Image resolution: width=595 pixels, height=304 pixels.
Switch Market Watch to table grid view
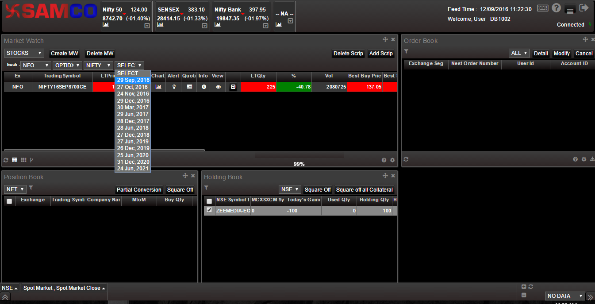coord(15,160)
